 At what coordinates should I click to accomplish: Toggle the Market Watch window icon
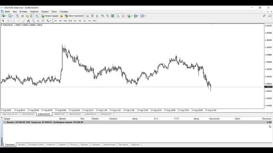[x=17, y=16]
